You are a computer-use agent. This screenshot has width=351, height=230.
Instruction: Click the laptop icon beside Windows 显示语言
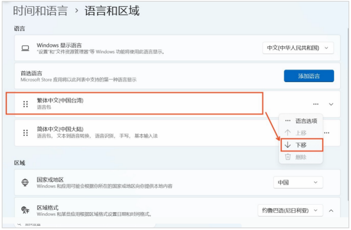(25, 48)
